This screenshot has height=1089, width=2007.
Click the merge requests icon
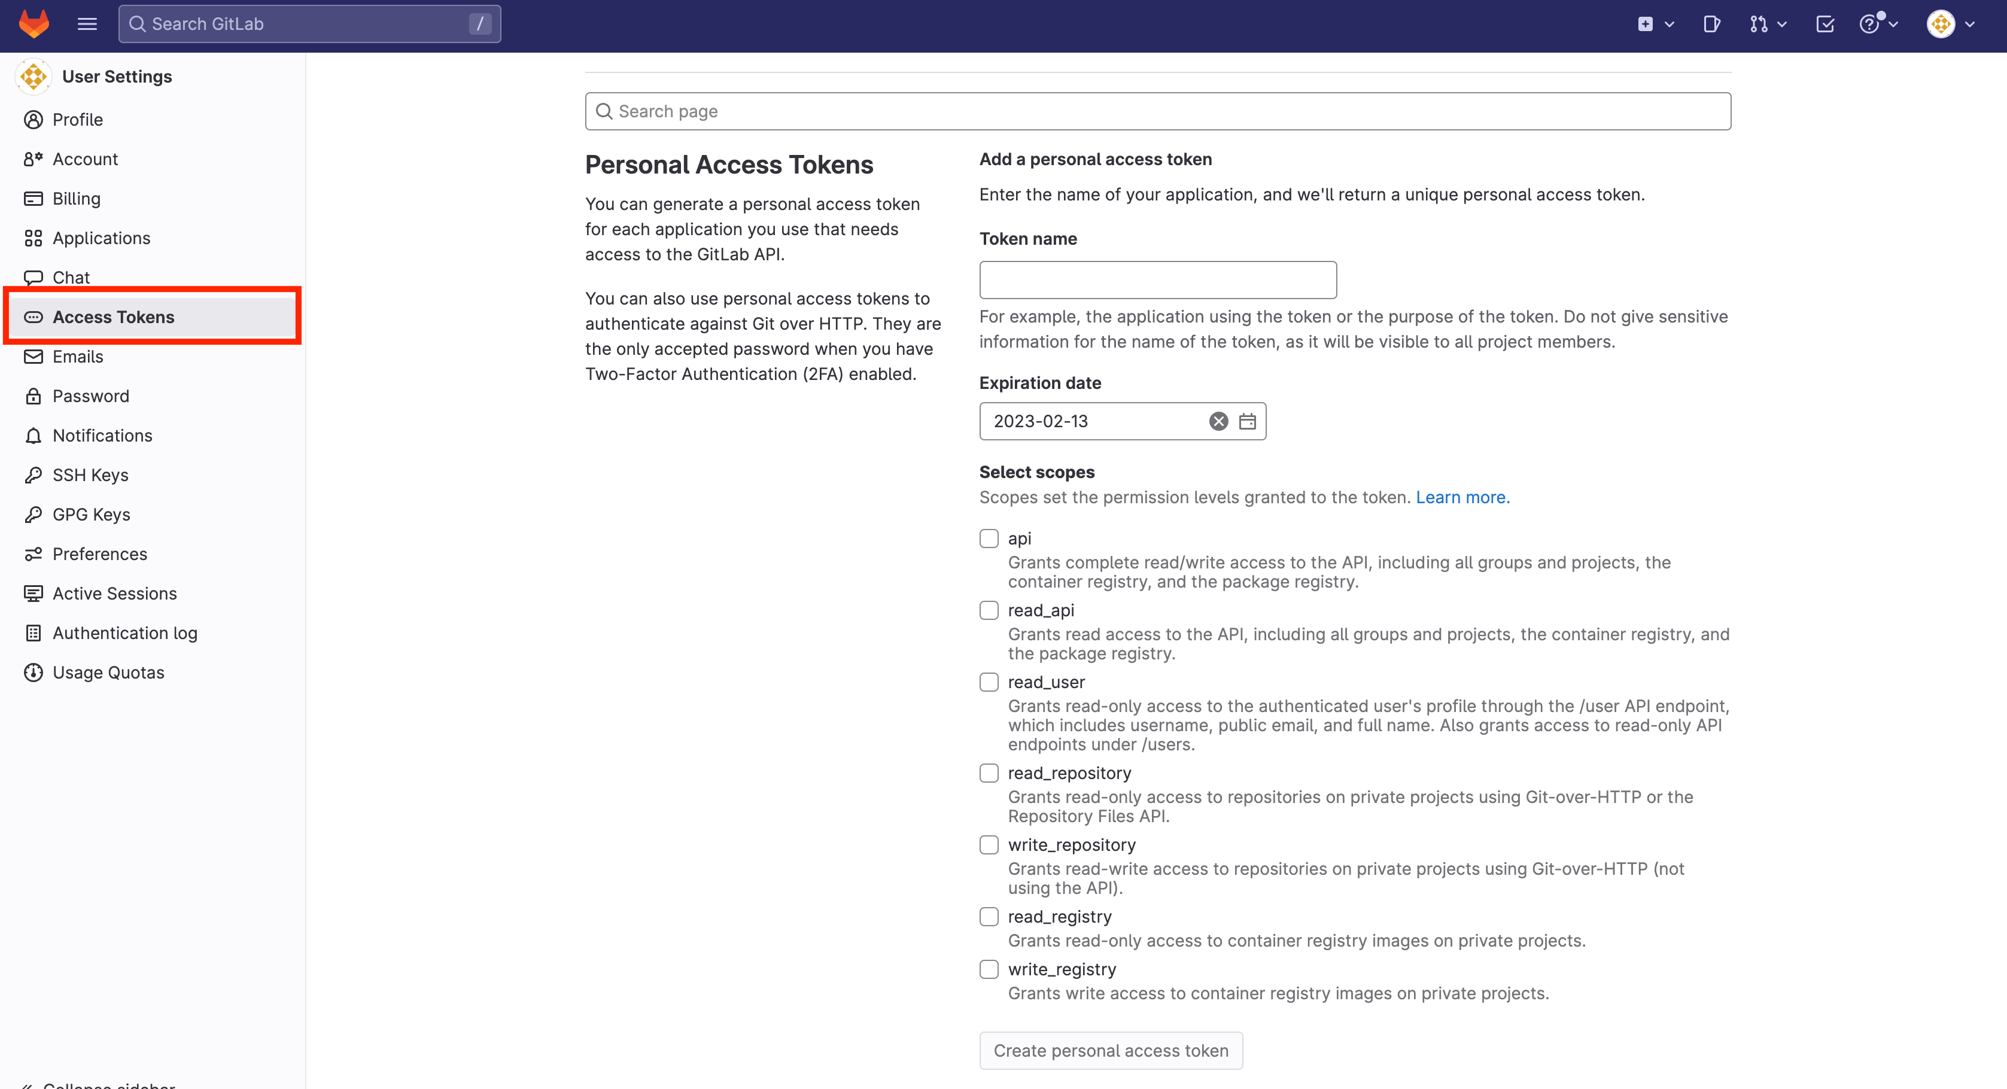point(1757,23)
